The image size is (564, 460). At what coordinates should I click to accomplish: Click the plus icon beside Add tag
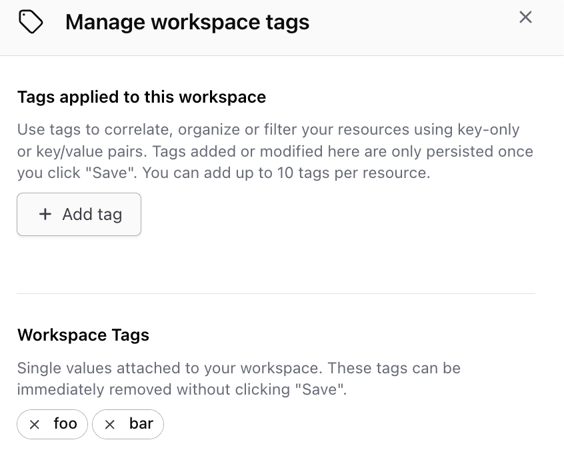[45, 214]
